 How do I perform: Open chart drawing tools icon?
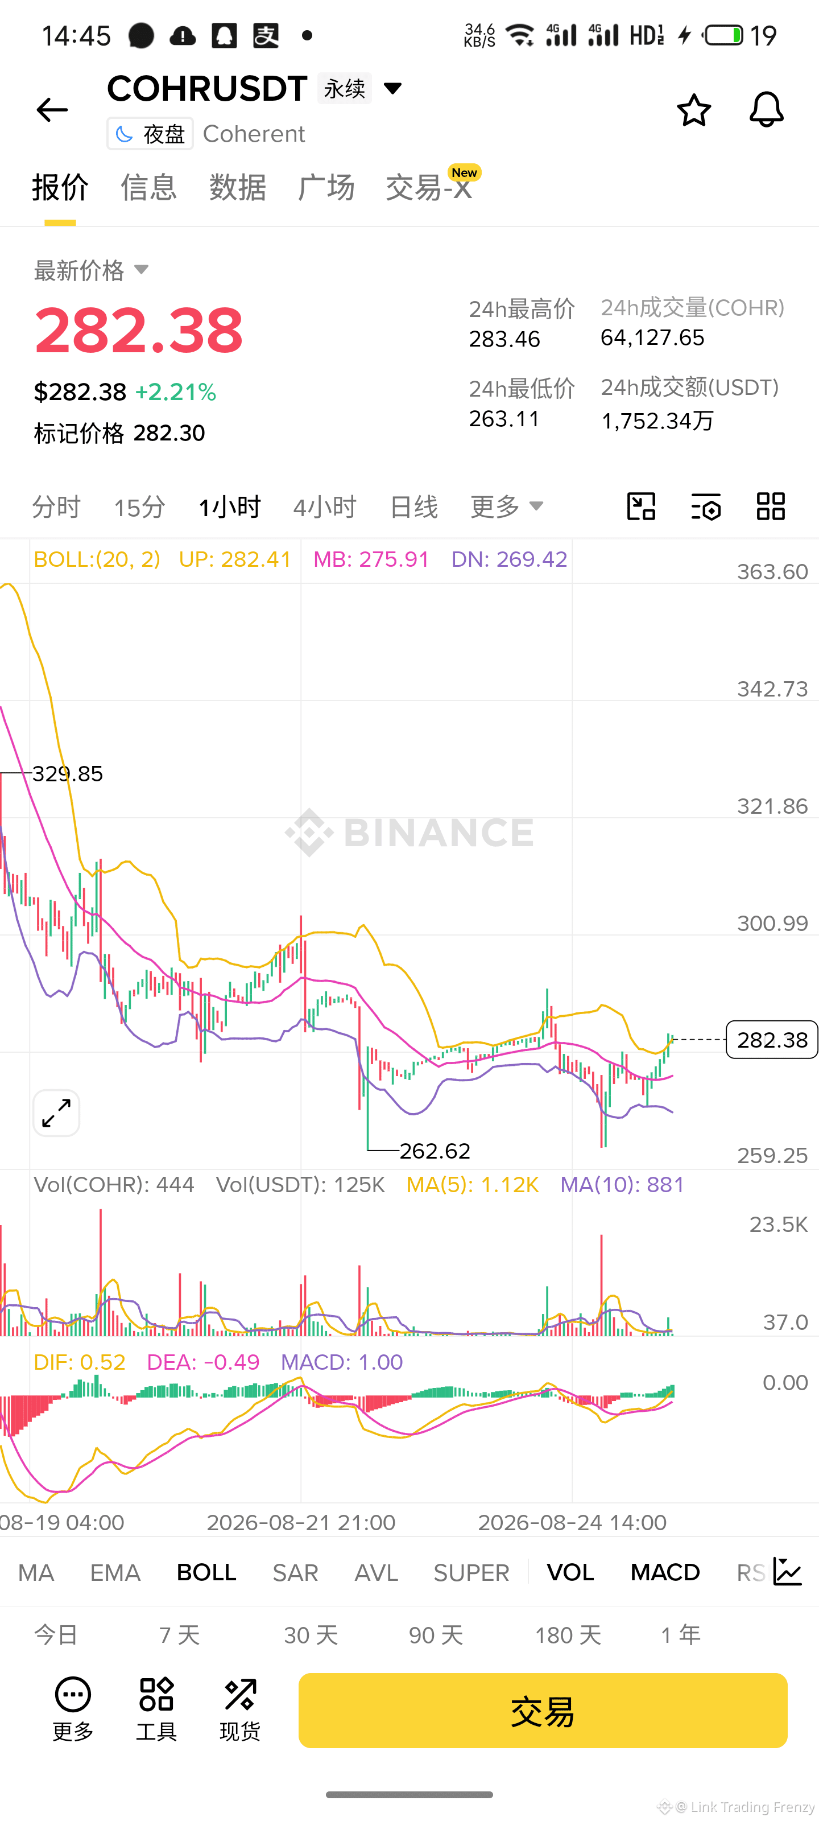click(641, 506)
